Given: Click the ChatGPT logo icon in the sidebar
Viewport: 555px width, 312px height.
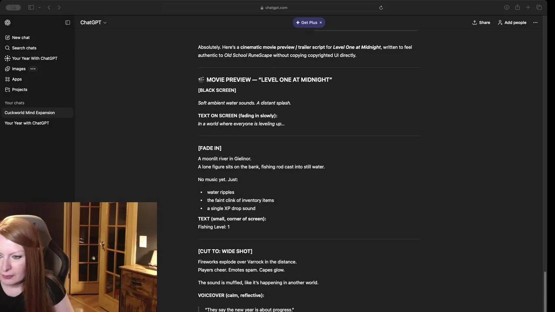Looking at the screenshot, I should [x=7, y=23].
